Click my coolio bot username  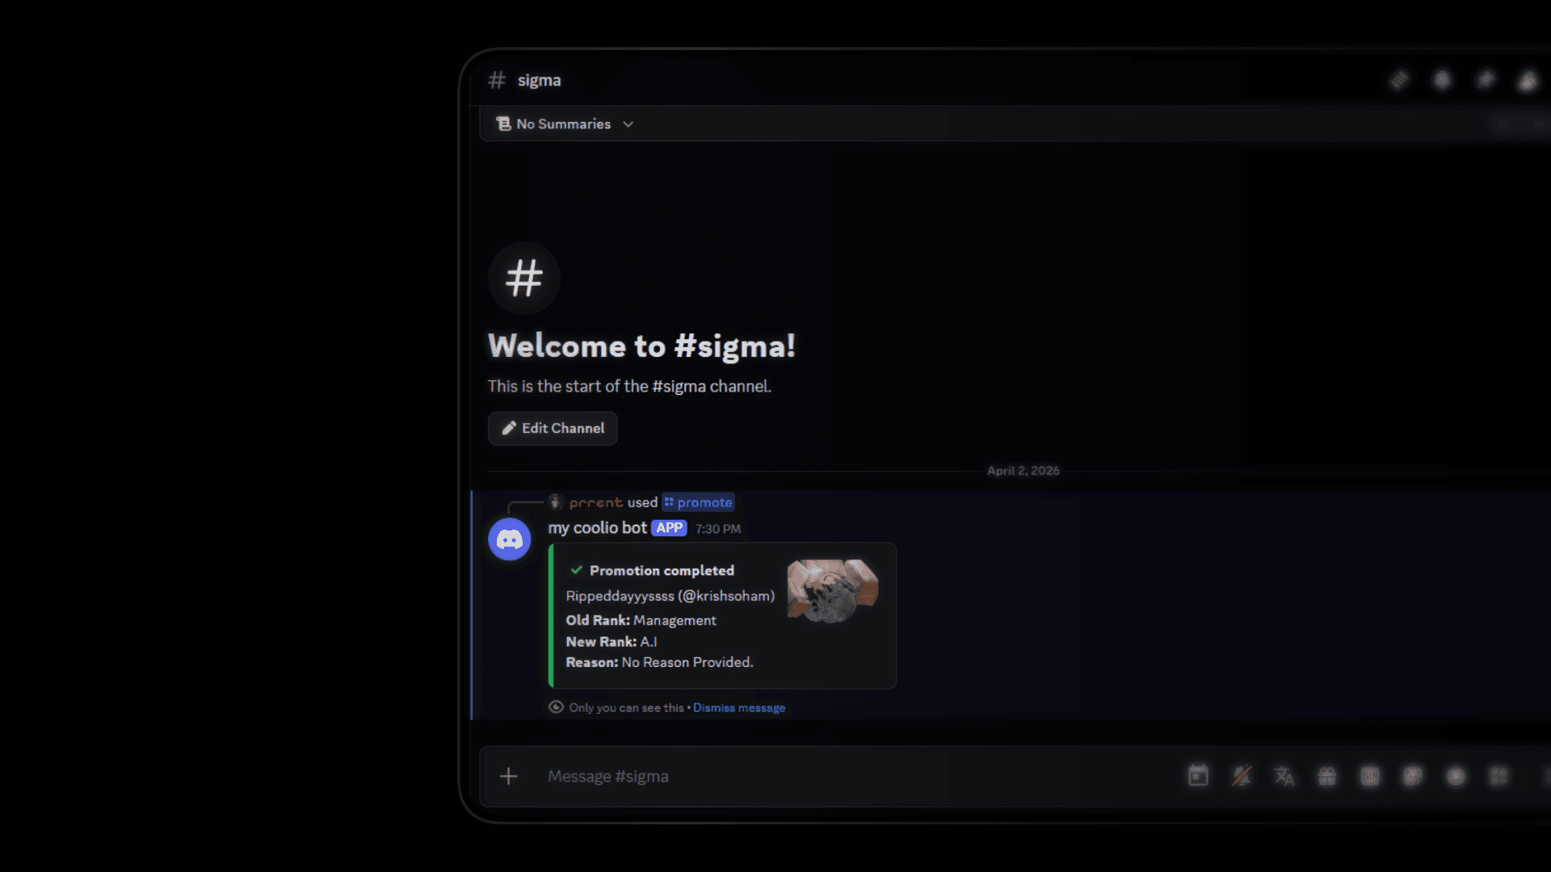[597, 527]
